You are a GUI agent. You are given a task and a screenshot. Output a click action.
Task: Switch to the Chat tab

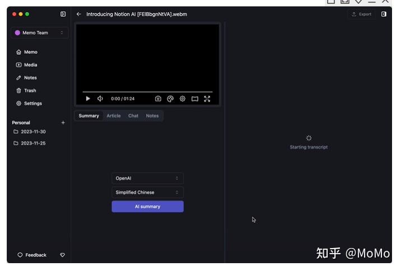pyautogui.click(x=133, y=116)
